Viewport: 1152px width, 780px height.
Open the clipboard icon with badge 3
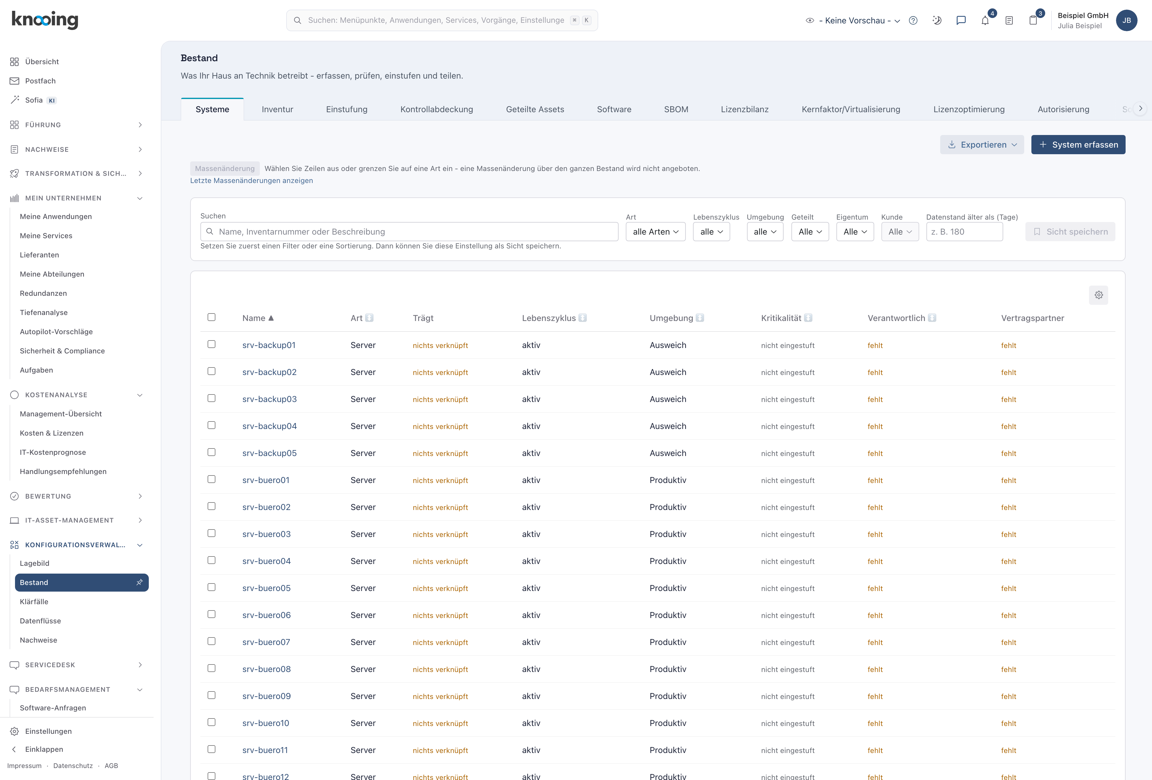pos(1033,20)
